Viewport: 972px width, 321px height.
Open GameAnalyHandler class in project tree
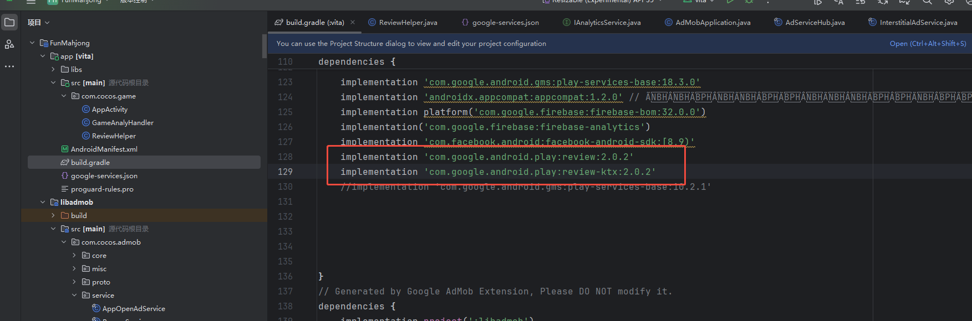click(x=118, y=122)
